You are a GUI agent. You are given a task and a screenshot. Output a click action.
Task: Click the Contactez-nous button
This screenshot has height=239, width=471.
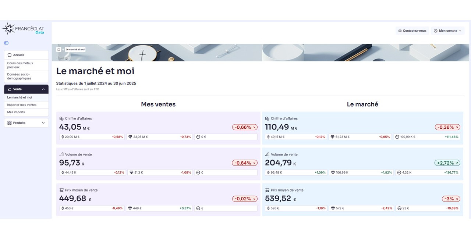tap(412, 31)
